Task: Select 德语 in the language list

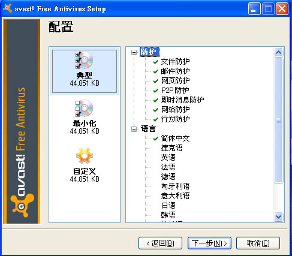Action: pos(168,177)
